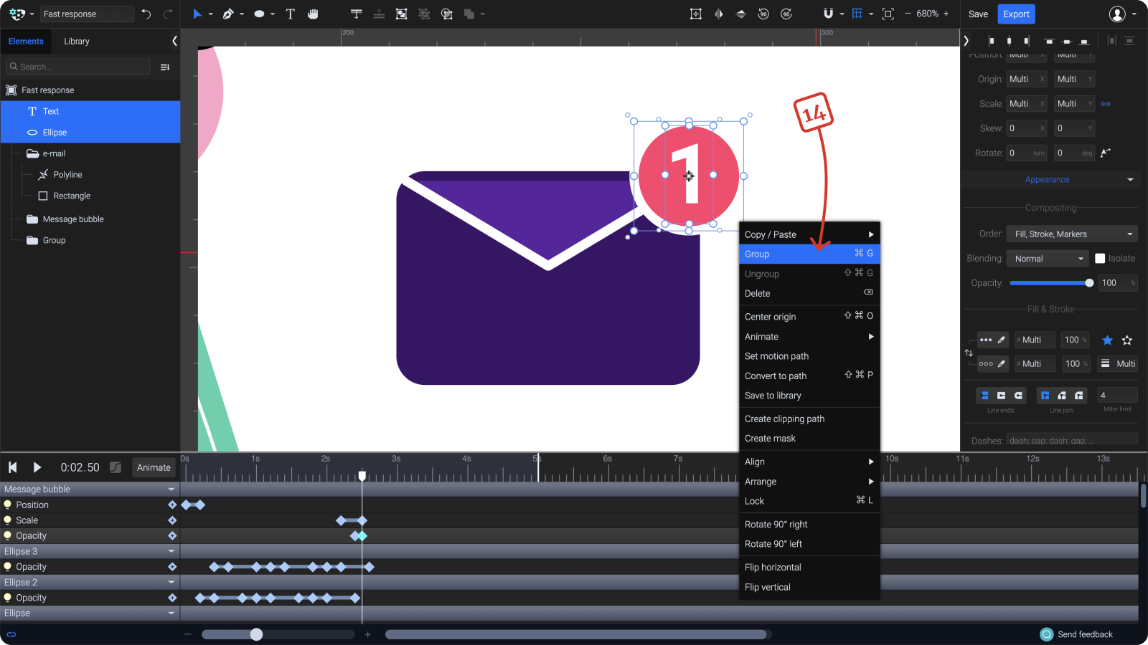
Task: Select the Rectangle layer in e-mail group
Action: (72, 196)
